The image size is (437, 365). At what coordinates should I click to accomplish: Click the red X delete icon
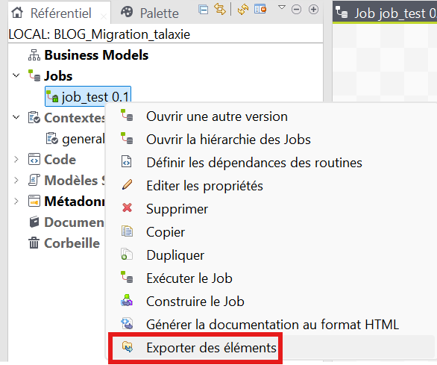127,208
